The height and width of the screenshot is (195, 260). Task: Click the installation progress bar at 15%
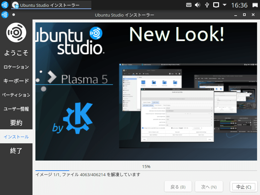tap(146, 170)
